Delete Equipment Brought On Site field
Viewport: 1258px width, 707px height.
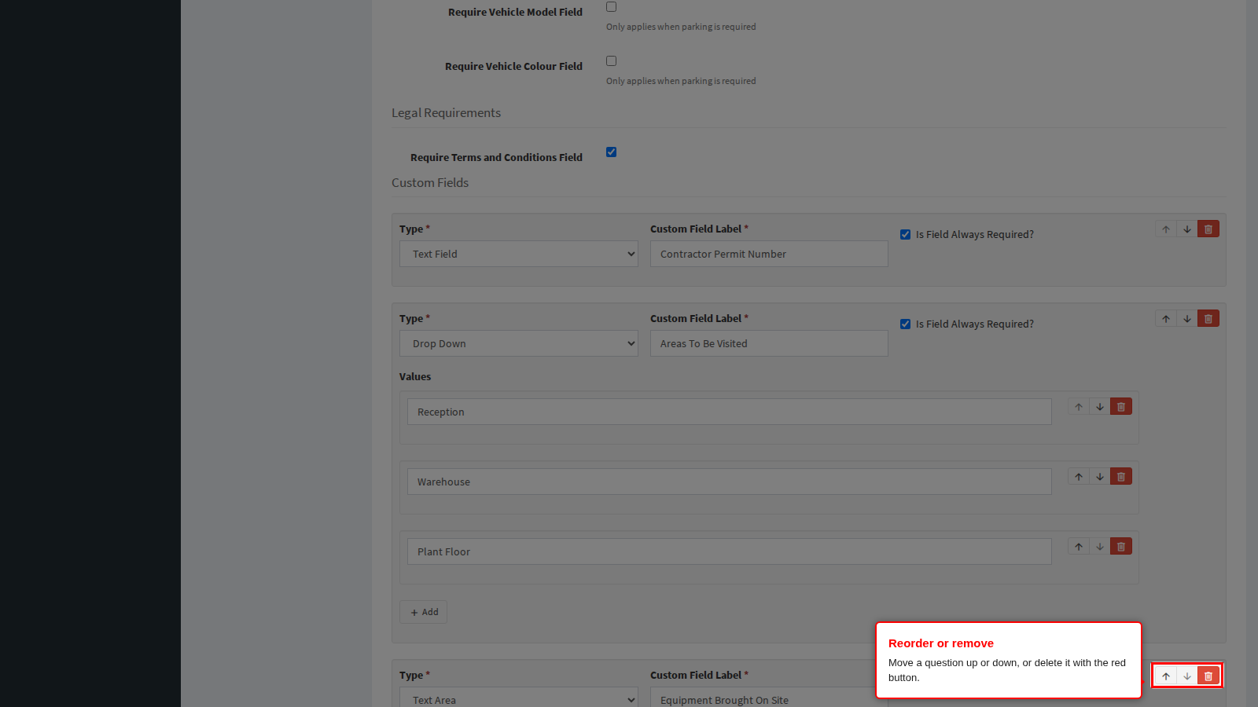pos(1208,676)
